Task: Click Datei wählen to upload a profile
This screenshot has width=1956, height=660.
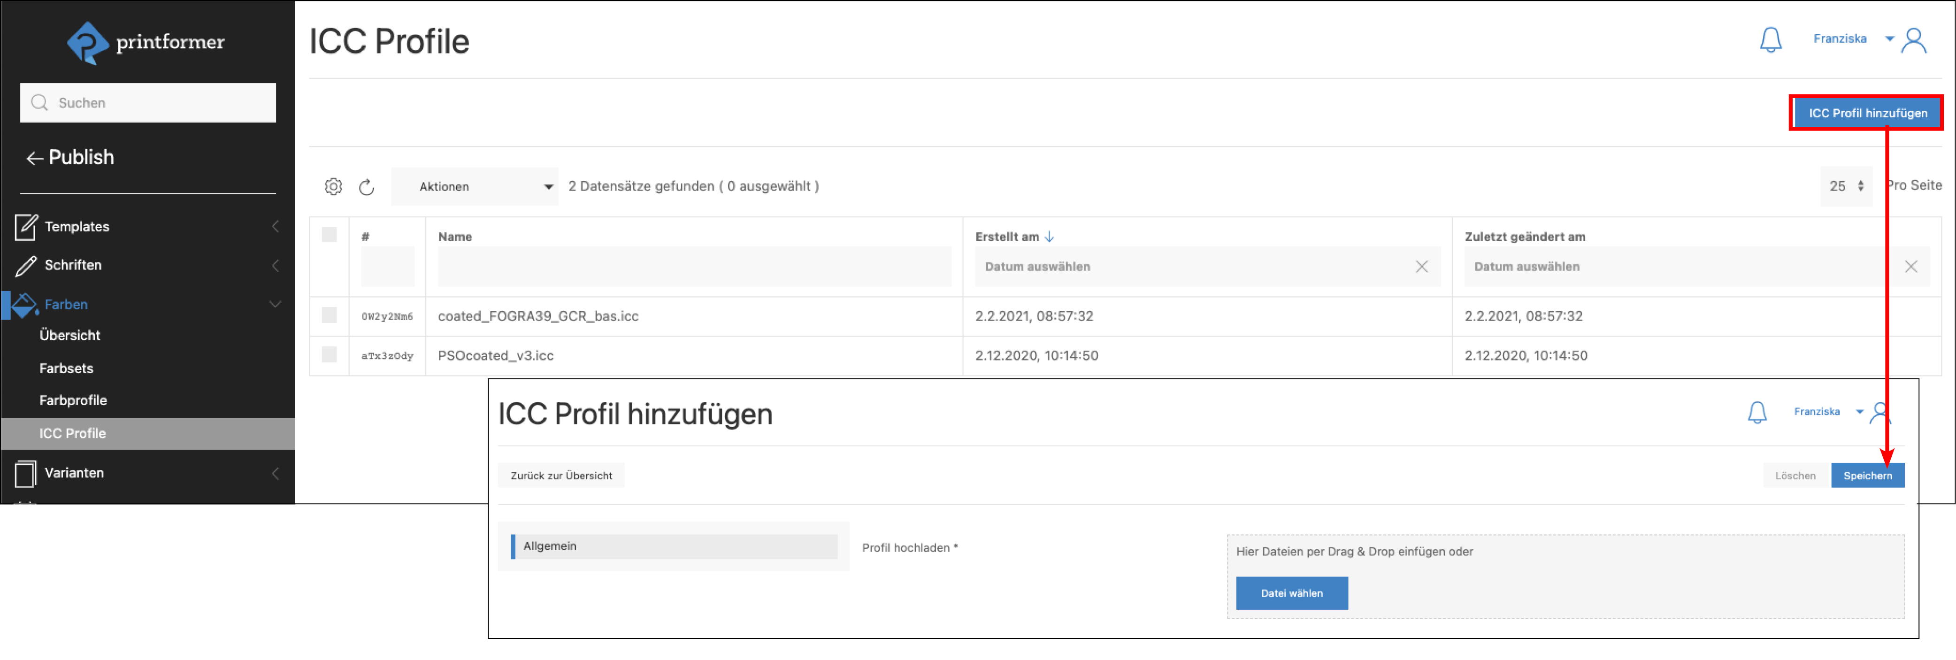Action: pyautogui.click(x=1292, y=593)
